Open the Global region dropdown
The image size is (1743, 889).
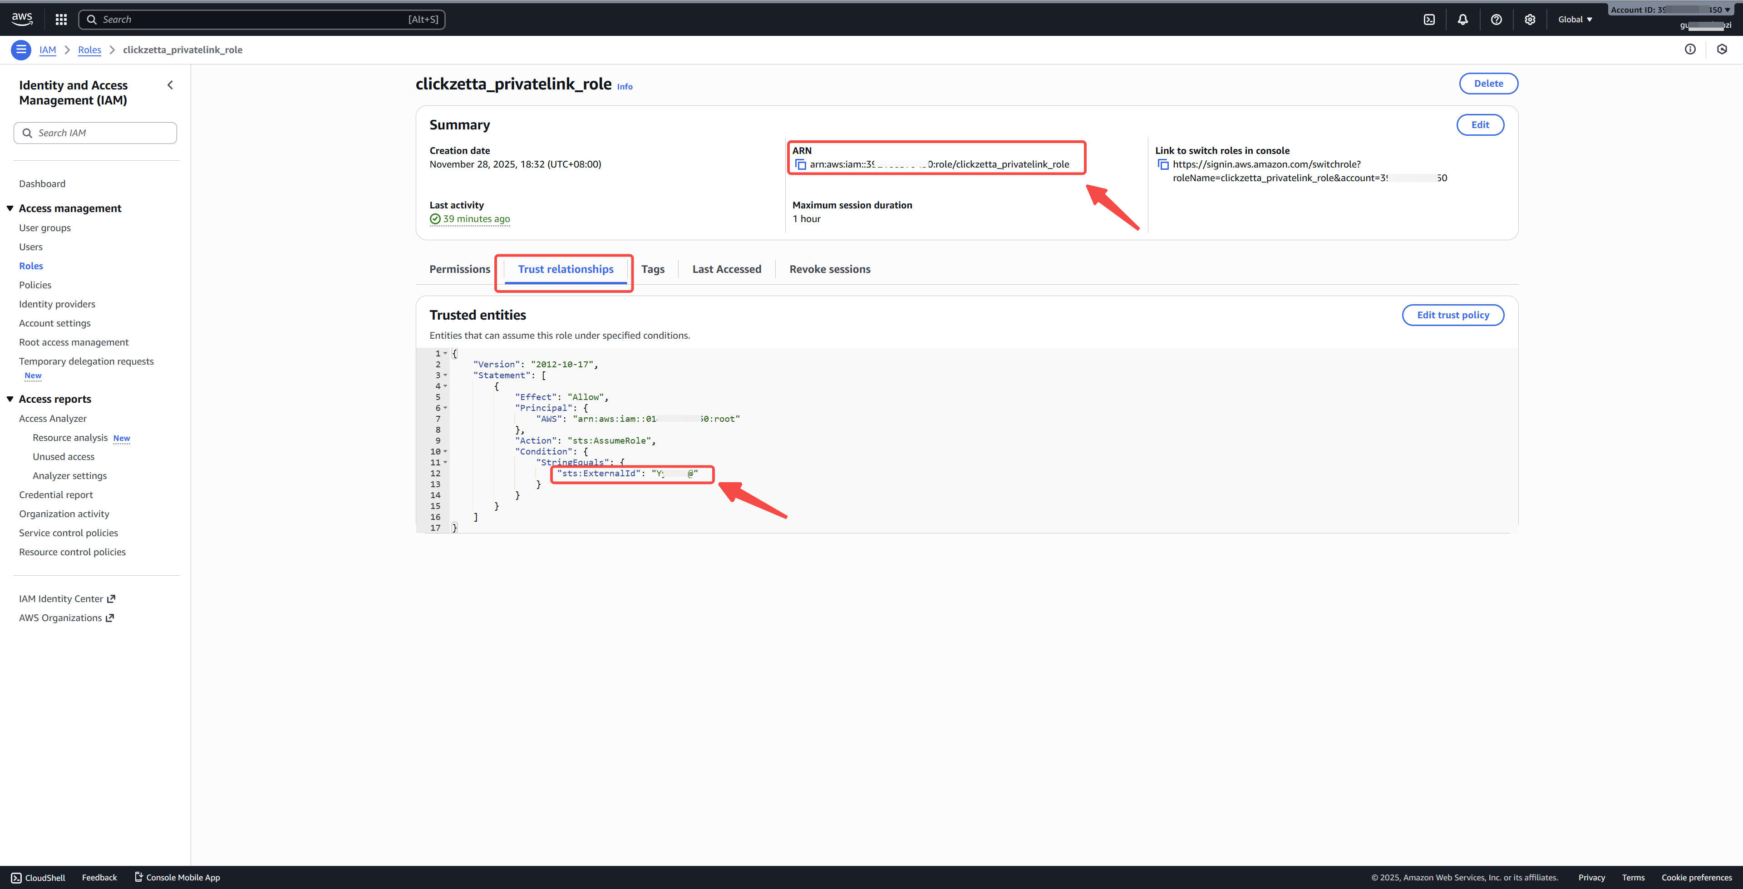click(x=1575, y=20)
